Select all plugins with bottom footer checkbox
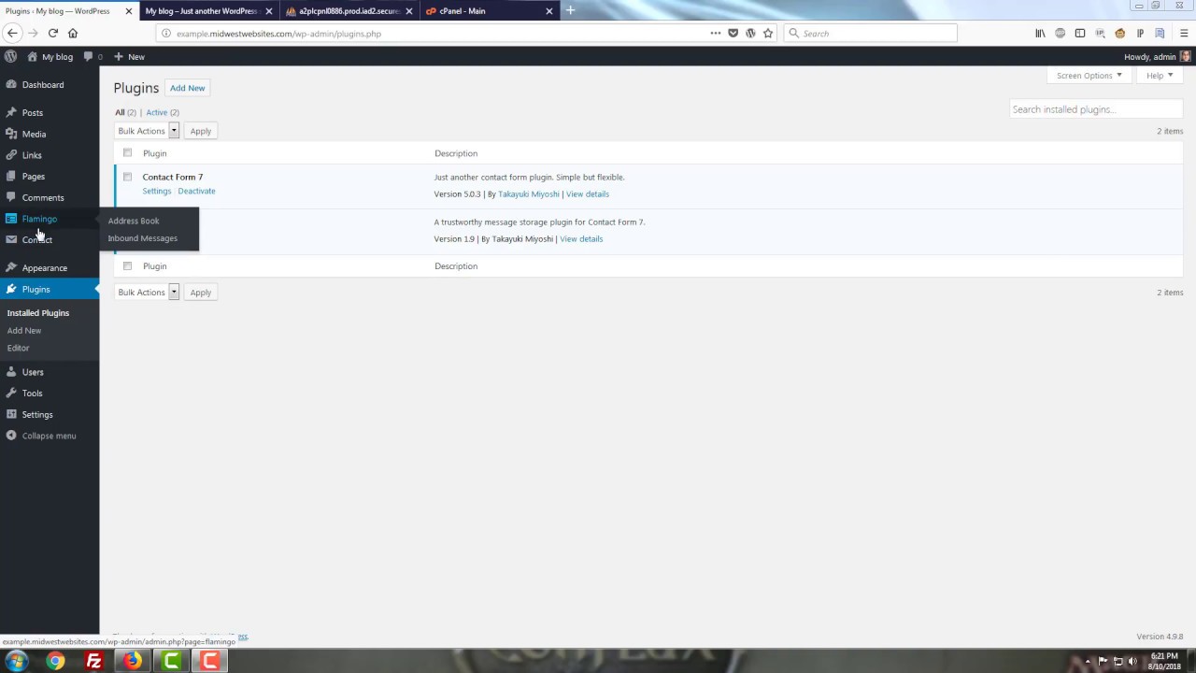1196x673 pixels. [127, 265]
